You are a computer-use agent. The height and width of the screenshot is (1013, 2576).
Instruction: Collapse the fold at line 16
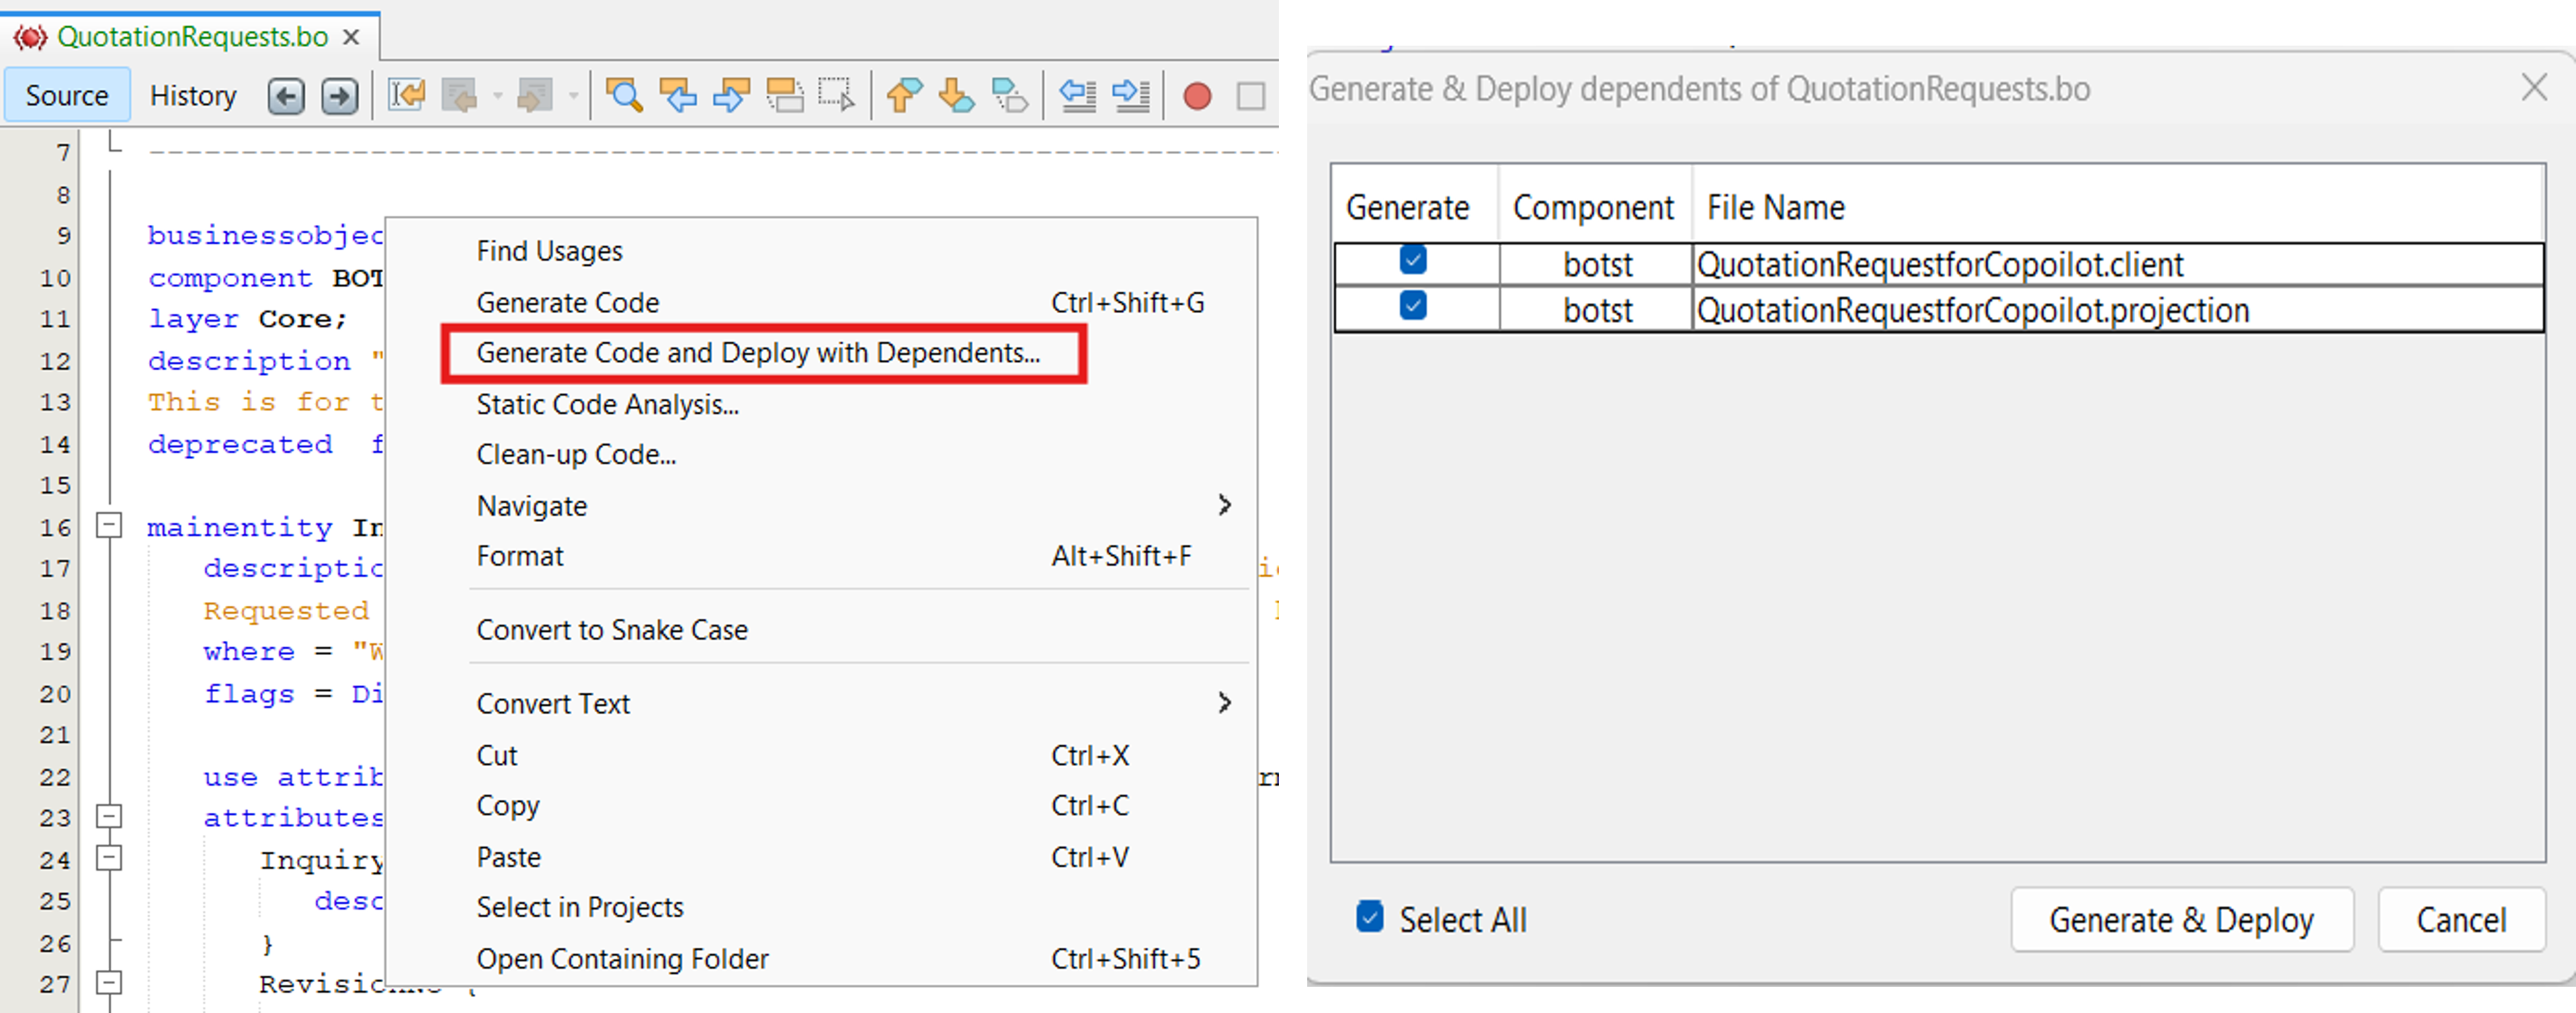(109, 525)
